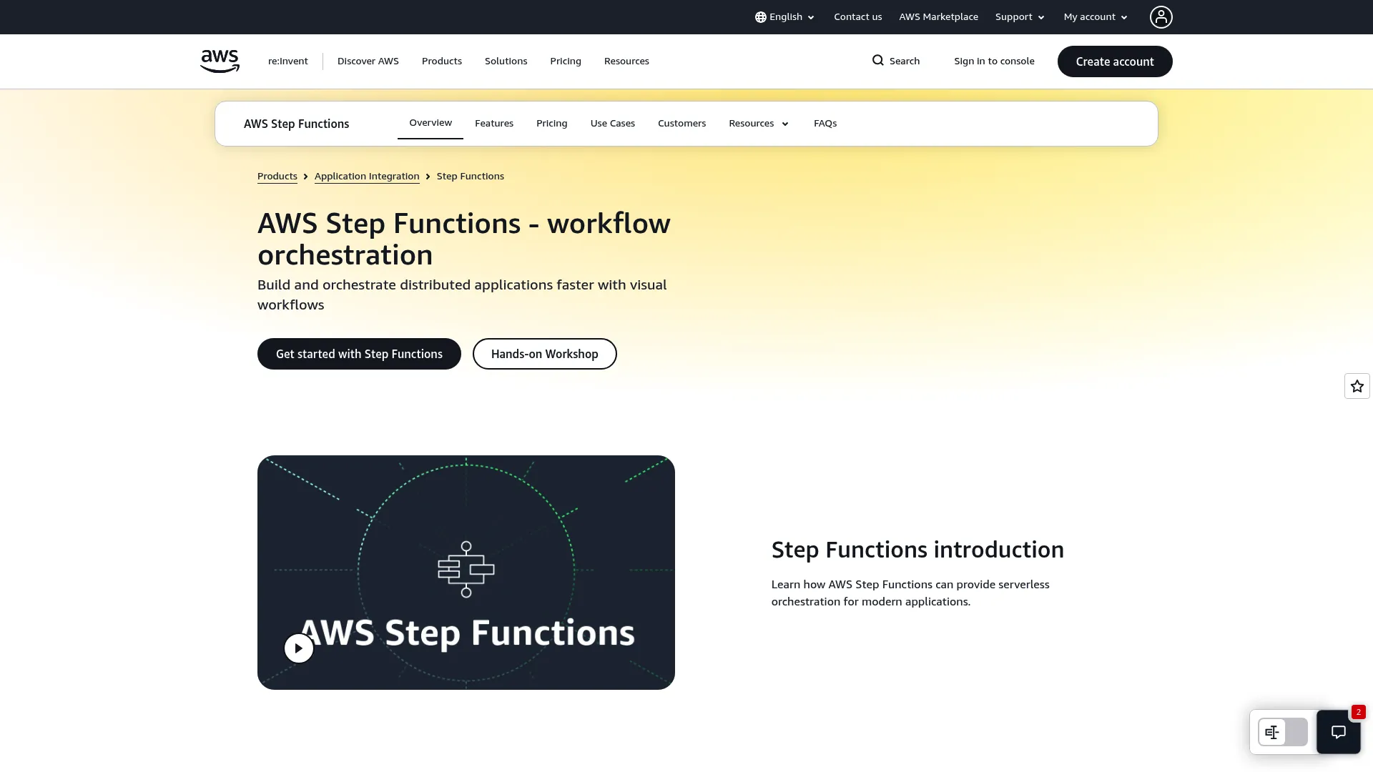Follow the Products breadcrumb link
Viewport: 1373px width, 772px height.
point(277,177)
